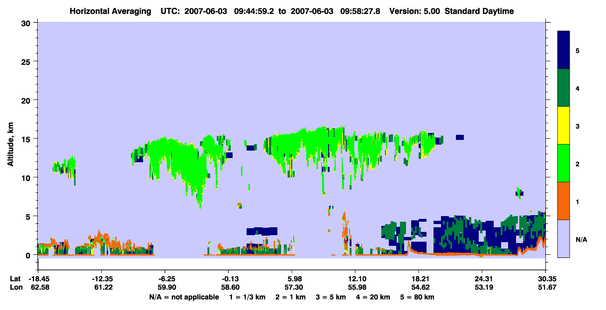Click the color bar label '1'
This screenshot has width=606, height=310.
578,201
